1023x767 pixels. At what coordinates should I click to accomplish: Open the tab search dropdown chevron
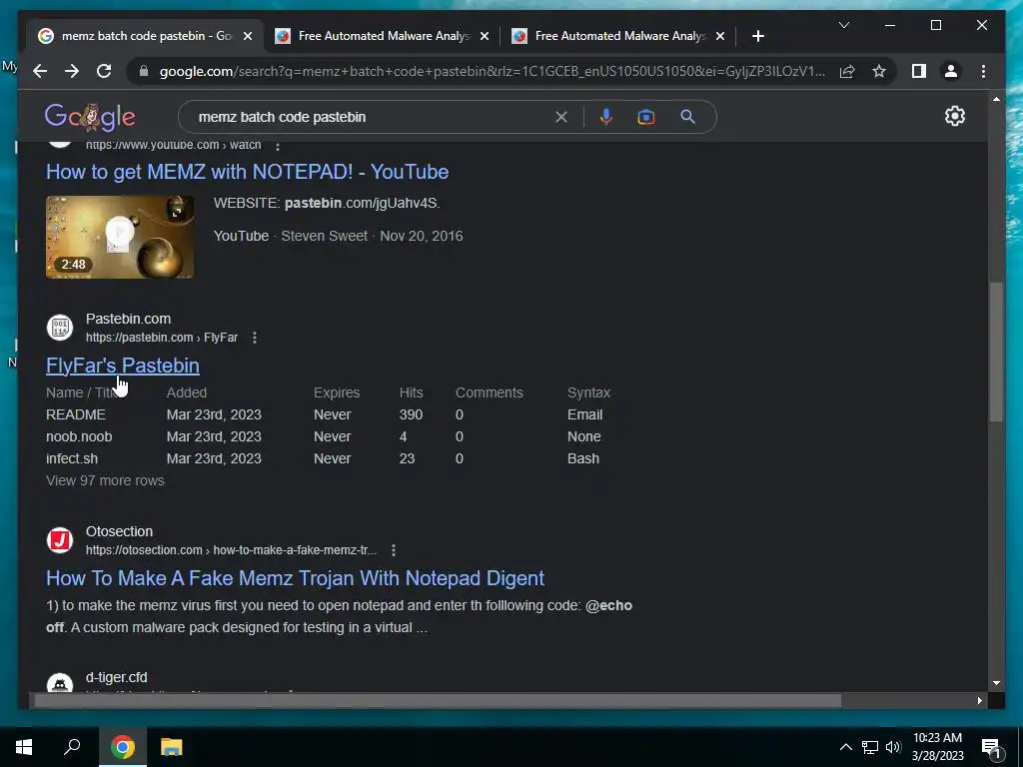tap(843, 25)
